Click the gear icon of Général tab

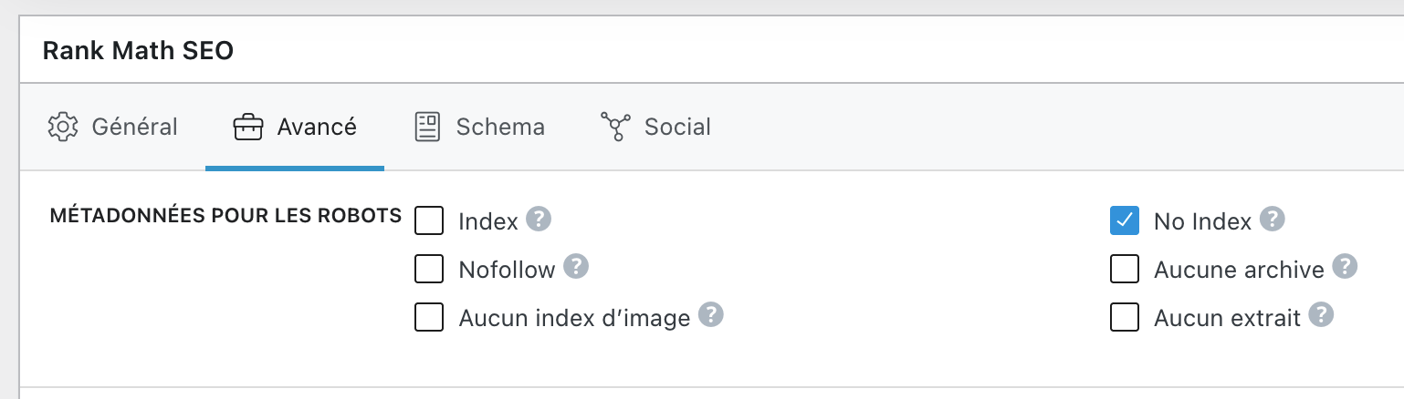[62, 127]
